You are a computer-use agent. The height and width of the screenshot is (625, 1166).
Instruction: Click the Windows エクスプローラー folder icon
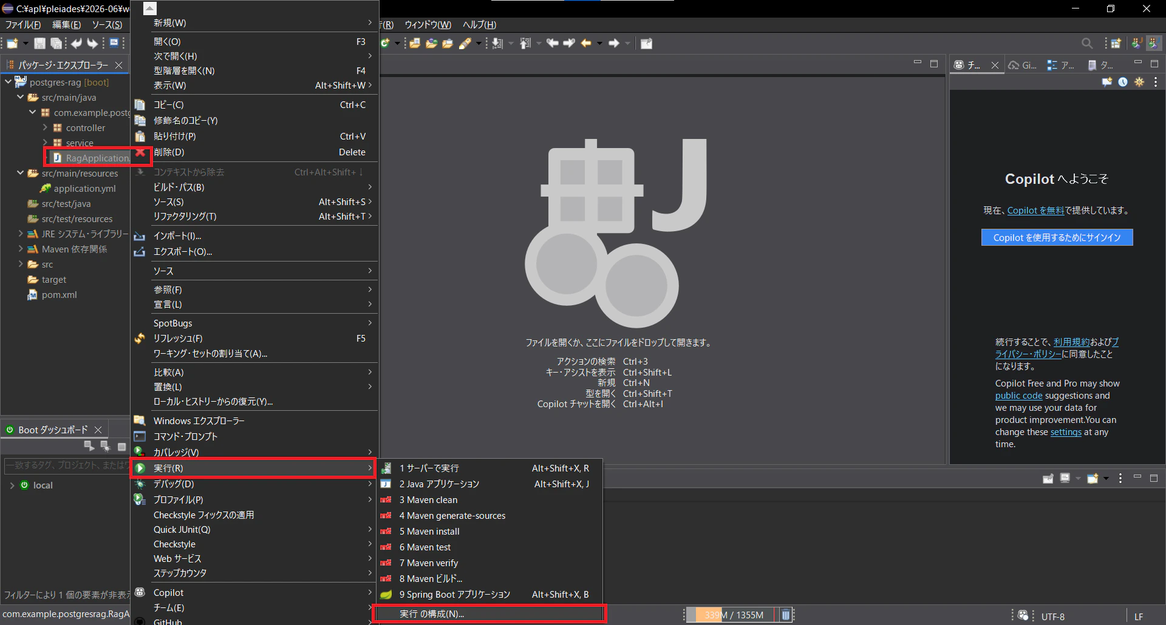[x=140, y=421]
